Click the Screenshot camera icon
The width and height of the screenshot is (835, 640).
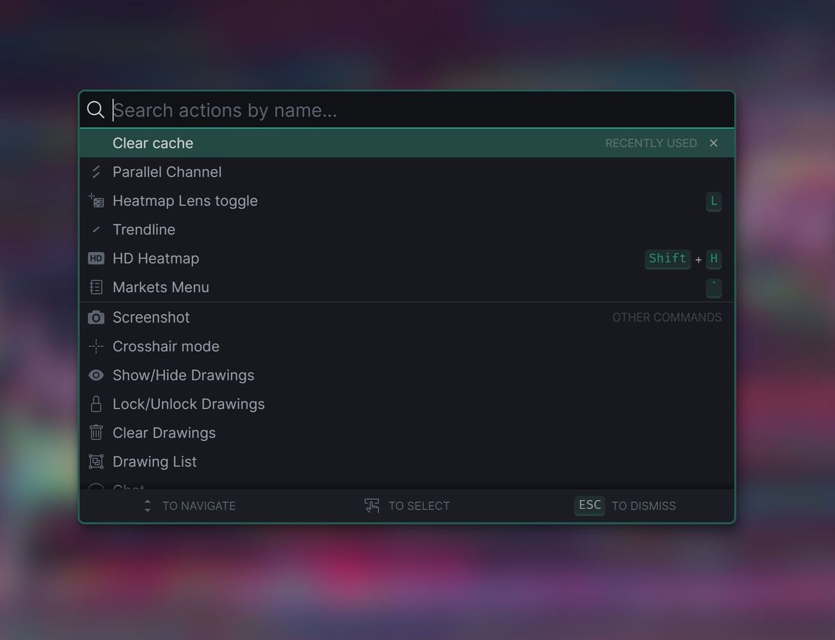(96, 318)
